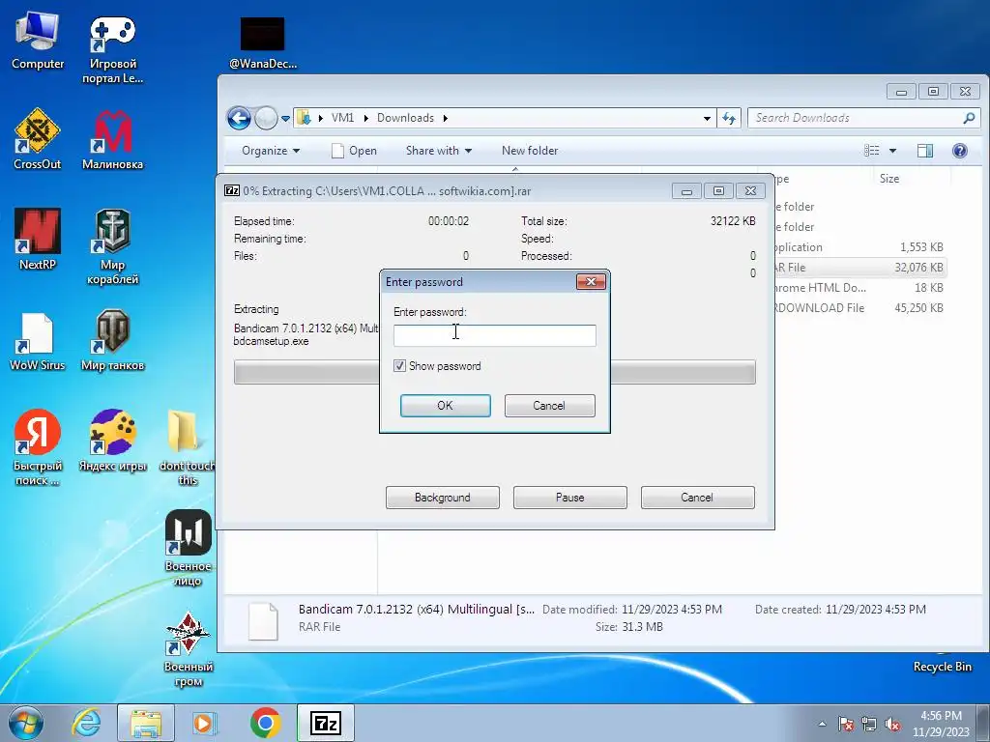Select the 45,250 KB CRDOWNLOAD file row
Screen dimensions: 990x742
(859, 308)
